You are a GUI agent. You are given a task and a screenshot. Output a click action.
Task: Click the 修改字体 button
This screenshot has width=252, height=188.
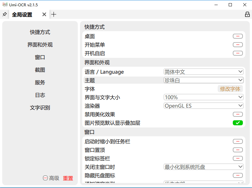230,89
